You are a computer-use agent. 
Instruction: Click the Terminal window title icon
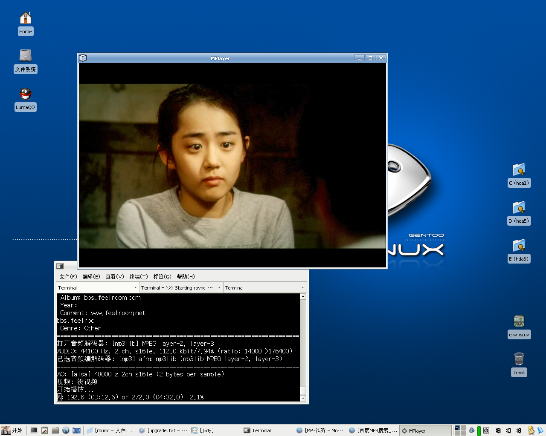(60, 266)
